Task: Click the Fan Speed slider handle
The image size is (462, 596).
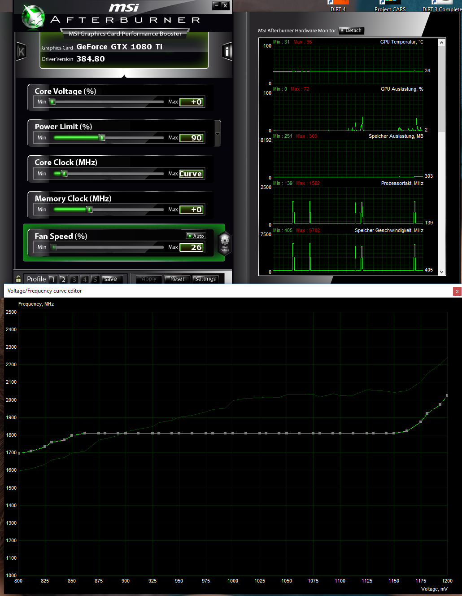Action: (54, 247)
